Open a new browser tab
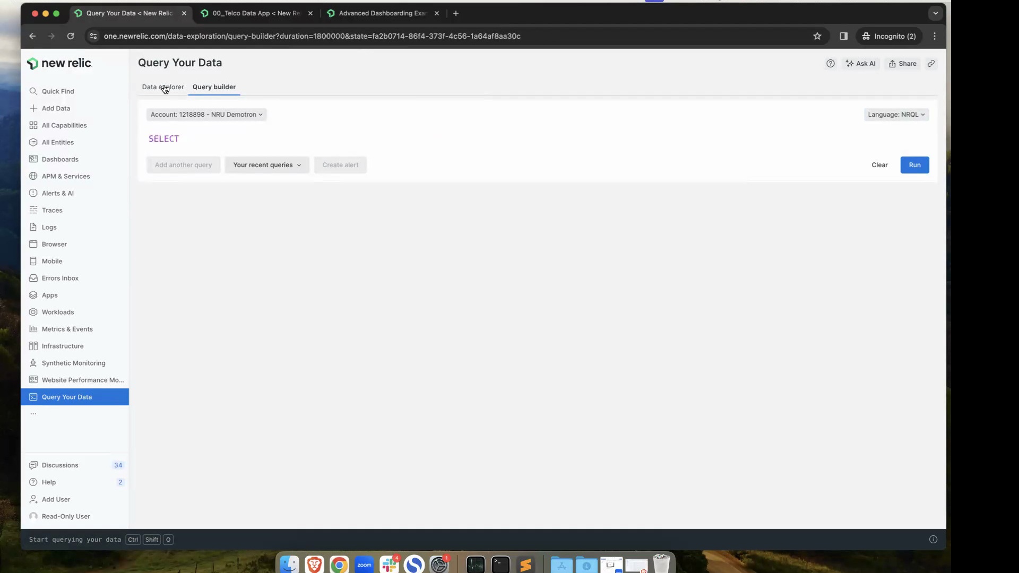Image resolution: width=1019 pixels, height=573 pixels. click(456, 13)
